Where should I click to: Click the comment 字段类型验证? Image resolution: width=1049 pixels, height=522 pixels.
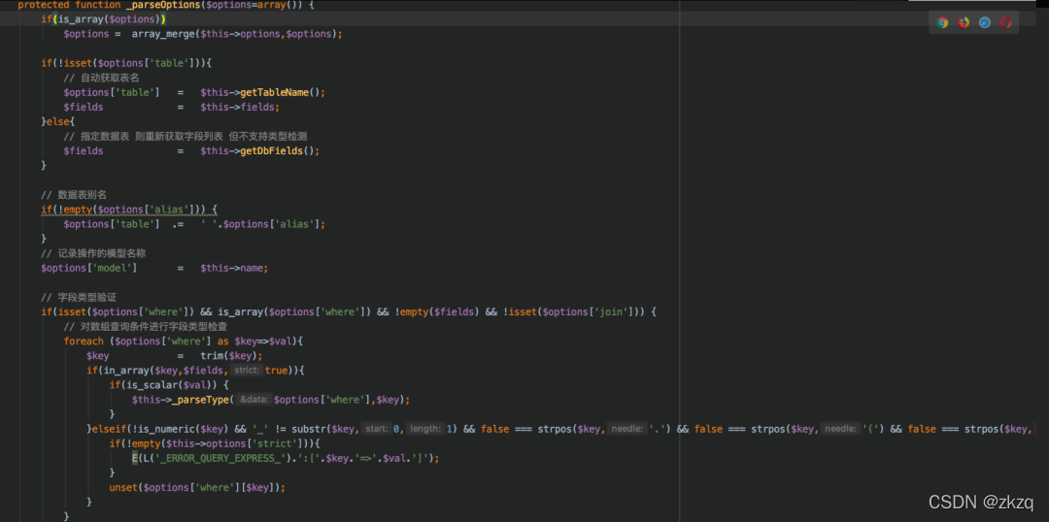tap(79, 298)
